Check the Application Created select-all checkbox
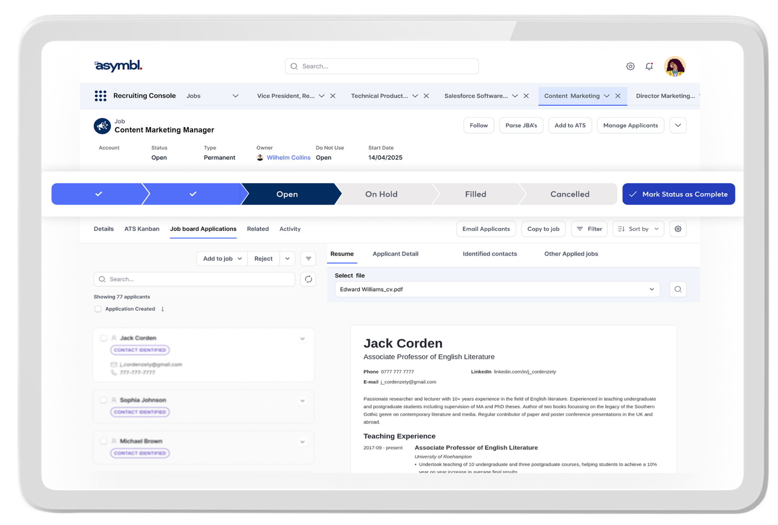This screenshot has height=525, width=778. tap(98, 309)
